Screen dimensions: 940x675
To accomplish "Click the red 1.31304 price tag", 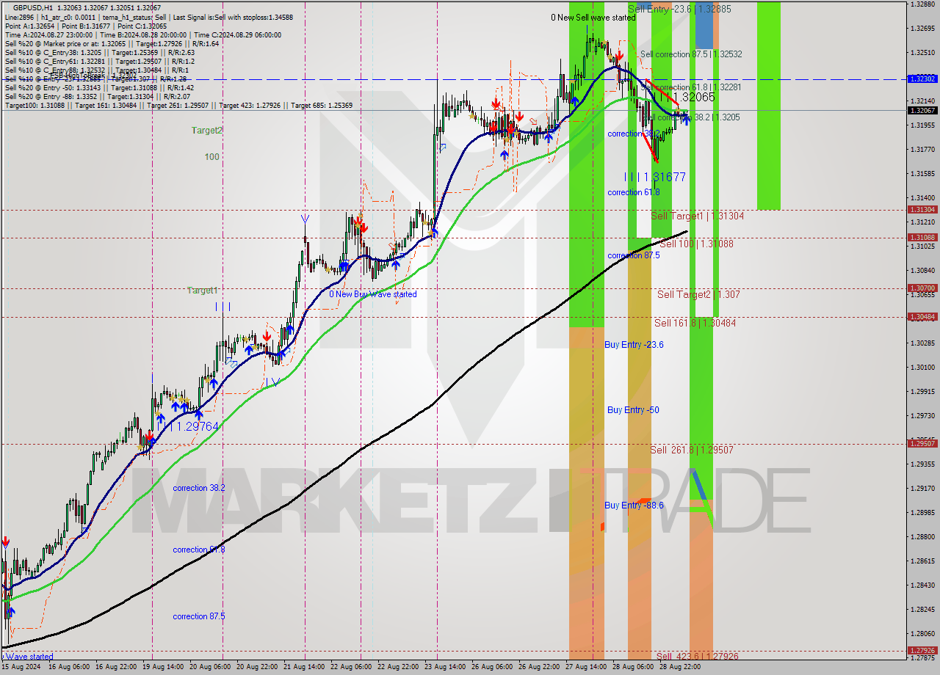I will click(x=922, y=209).
